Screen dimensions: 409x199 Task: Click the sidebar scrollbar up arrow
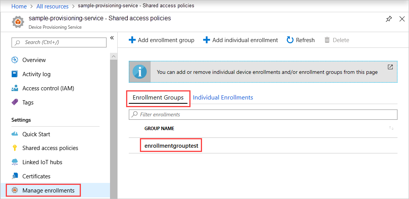tap(114, 56)
